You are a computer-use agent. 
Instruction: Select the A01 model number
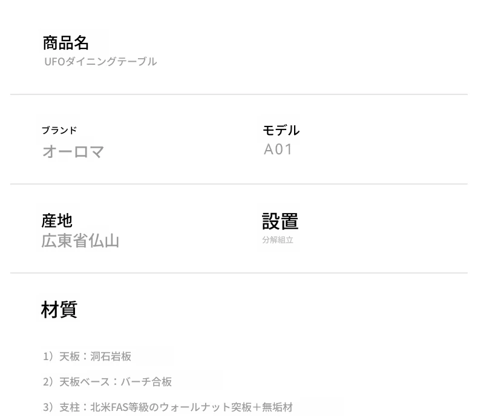coord(278,149)
